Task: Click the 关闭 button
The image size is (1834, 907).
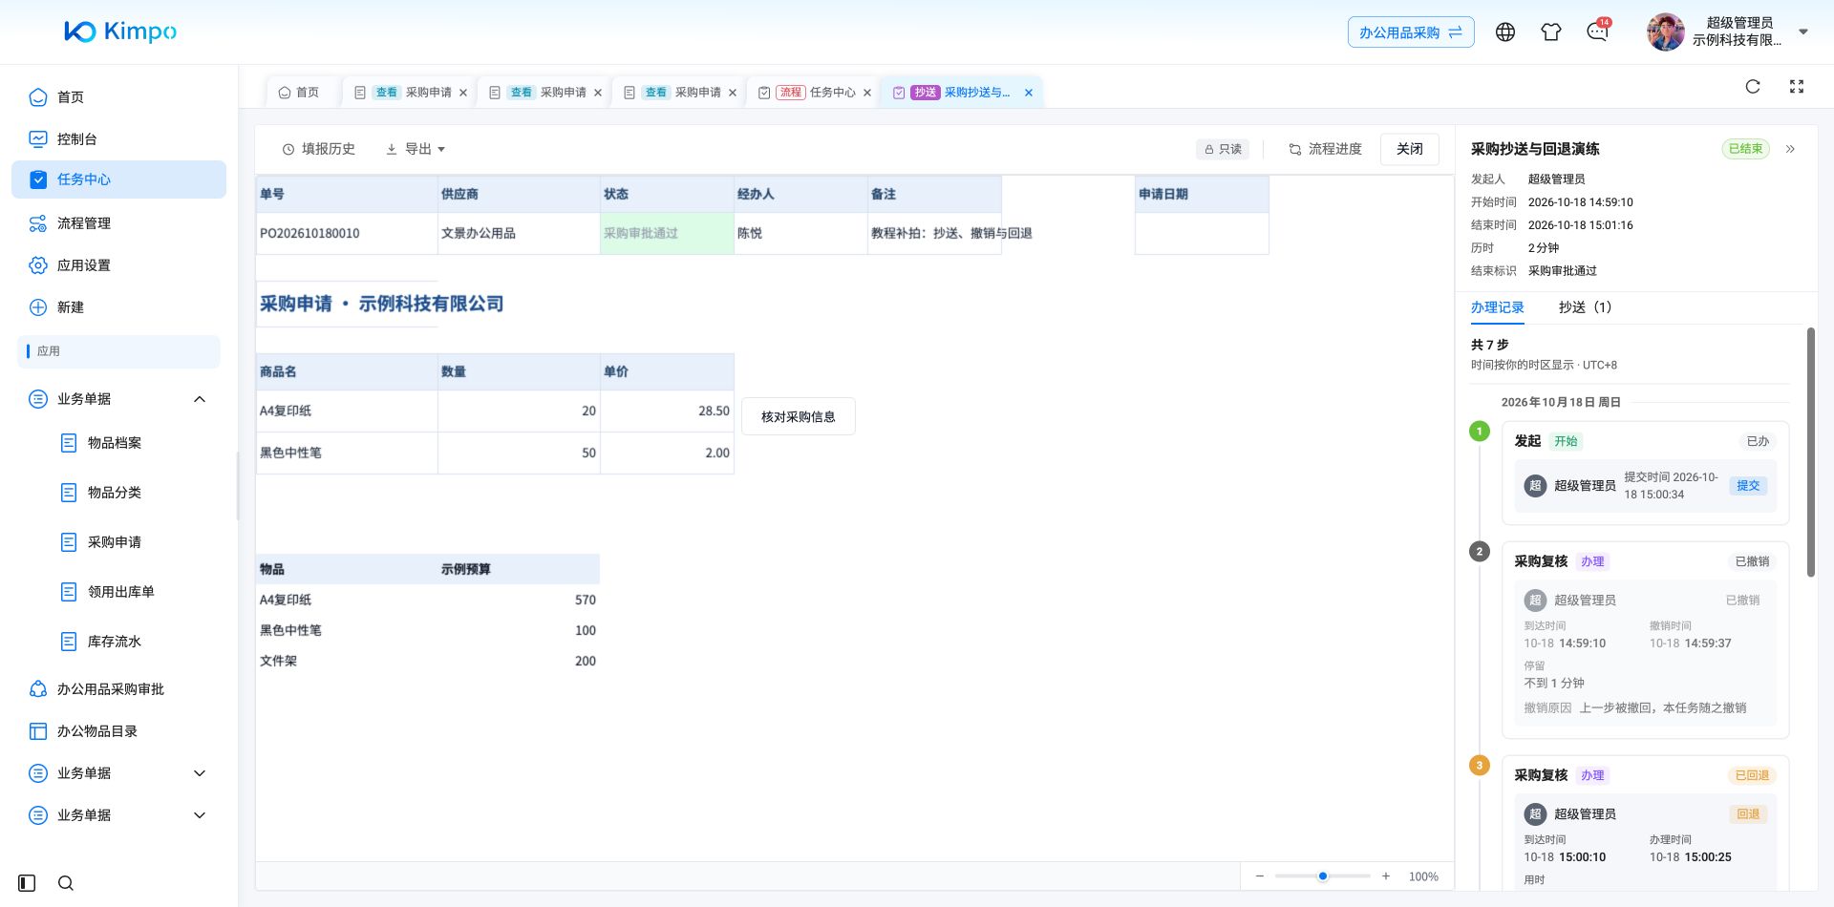Action: (1410, 149)
